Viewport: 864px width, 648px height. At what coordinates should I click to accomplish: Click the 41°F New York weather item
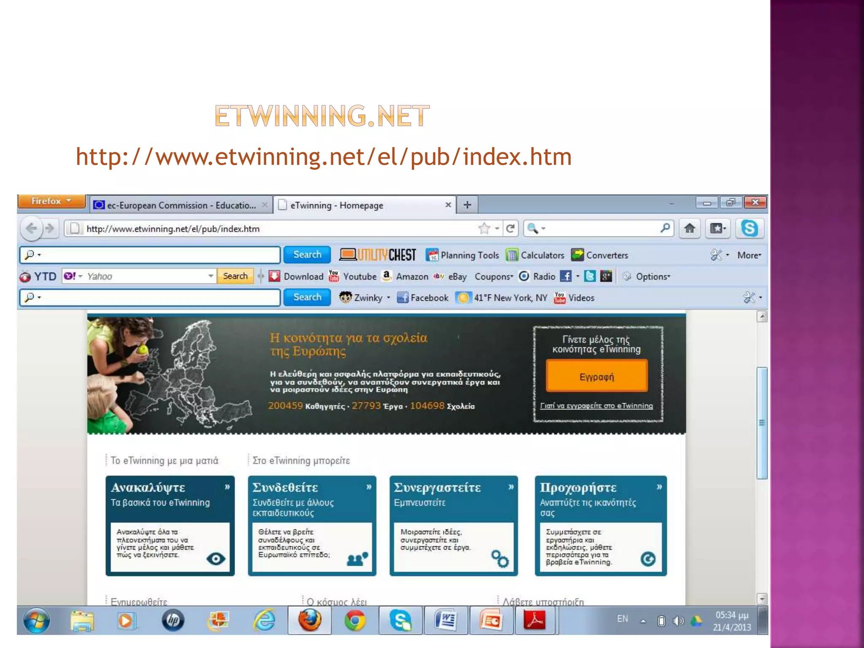click(x=502, y=297)
